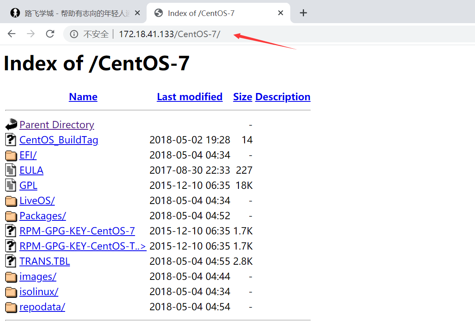Open the TRANS.TBL file link
475x333 pixels.
pyautogui.click(x=44, y=261)
